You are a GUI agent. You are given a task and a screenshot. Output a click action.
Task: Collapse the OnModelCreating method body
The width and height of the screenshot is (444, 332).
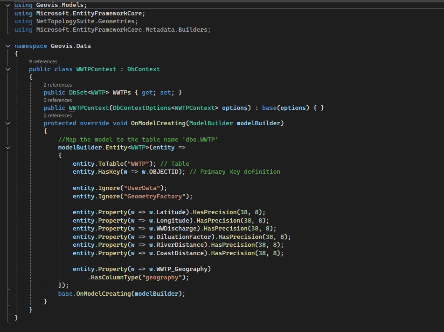coord(7,123)
